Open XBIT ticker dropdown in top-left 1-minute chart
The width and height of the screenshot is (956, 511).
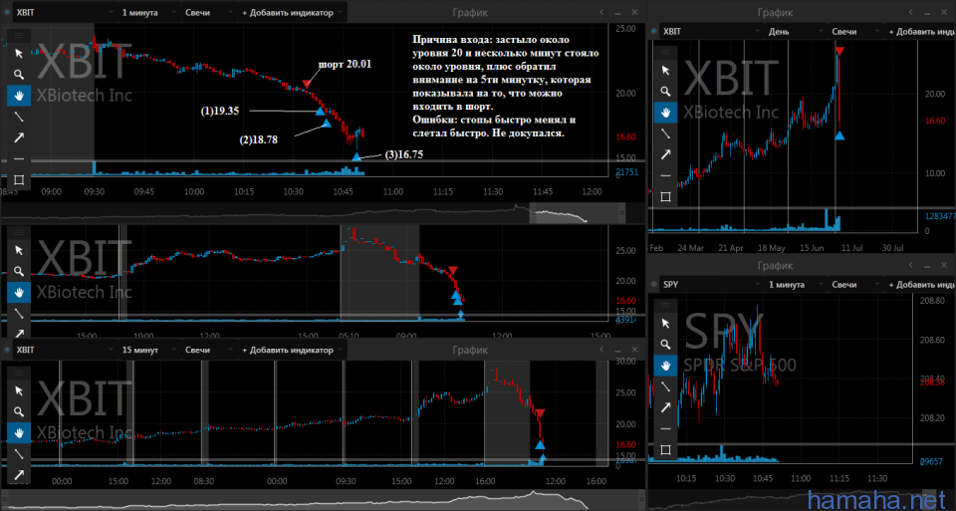64,12
